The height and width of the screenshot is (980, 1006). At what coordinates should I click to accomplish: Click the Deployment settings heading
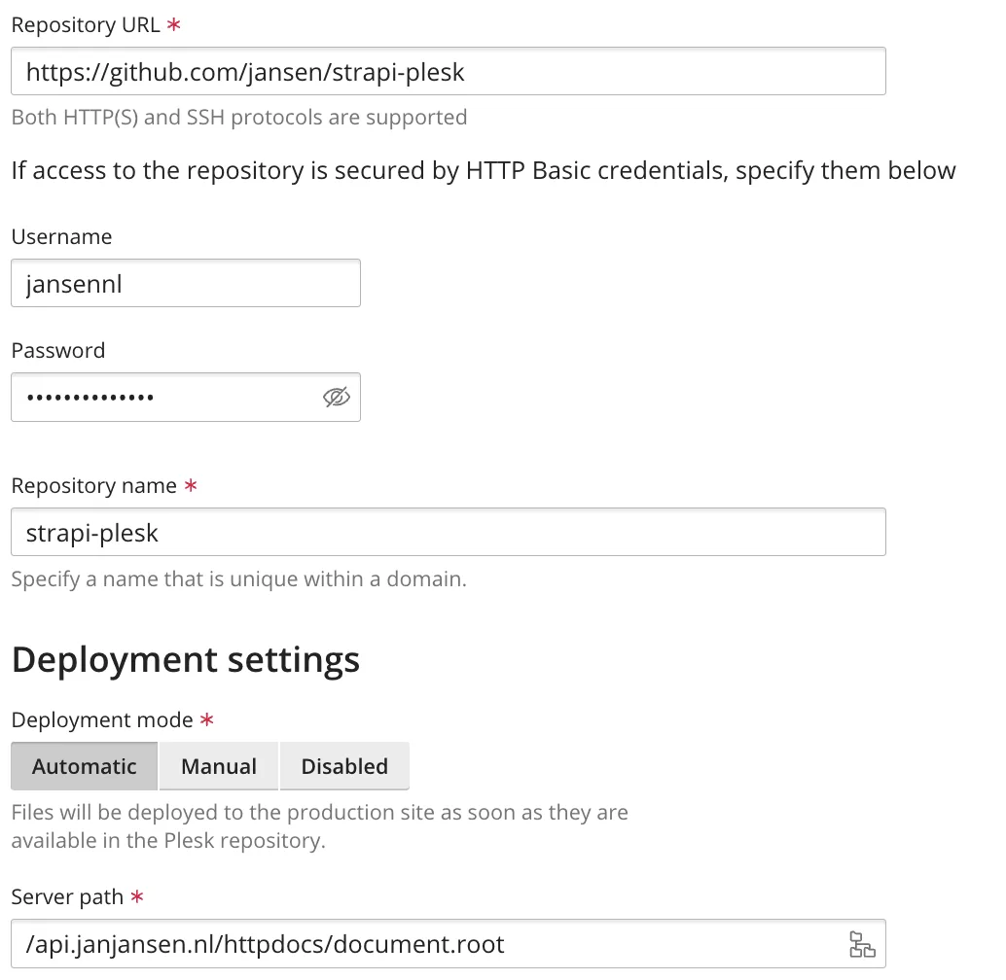[185, 659]
